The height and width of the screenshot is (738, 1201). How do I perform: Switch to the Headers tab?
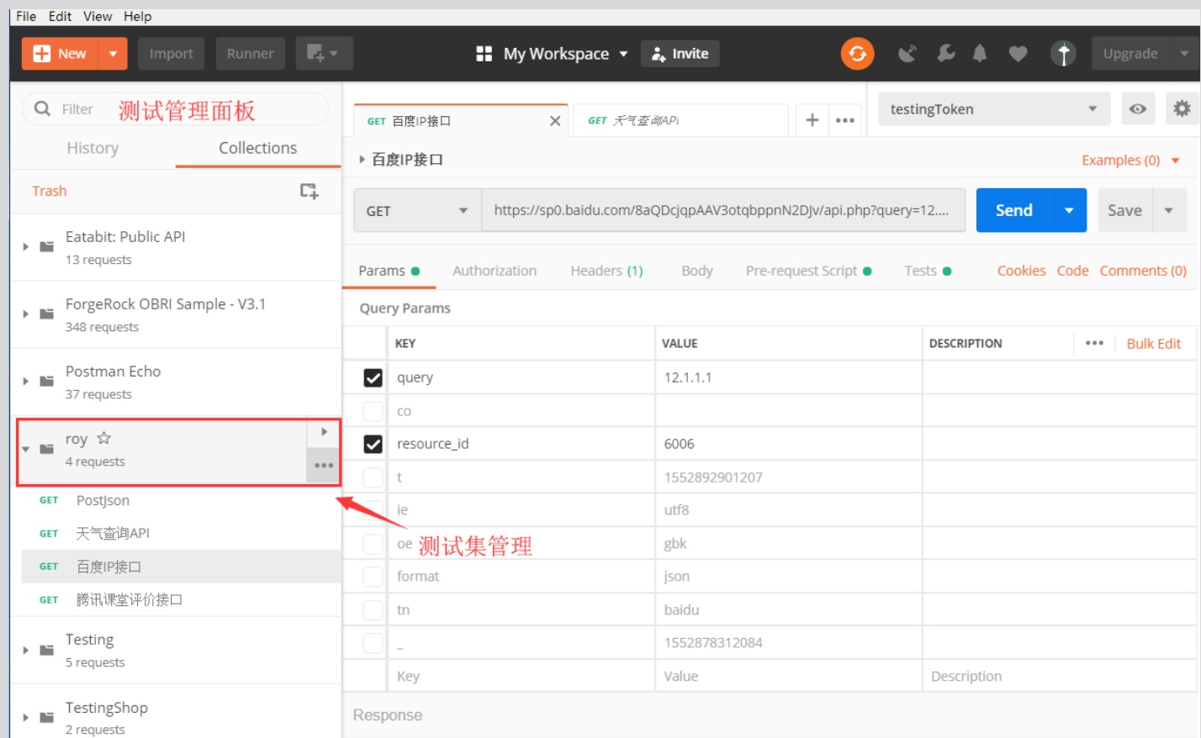pos(606,271)
